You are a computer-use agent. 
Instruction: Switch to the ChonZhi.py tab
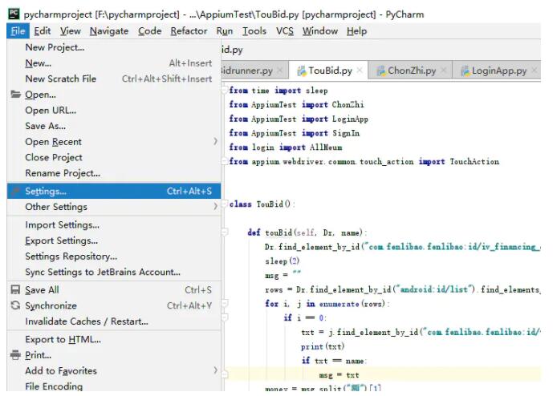click(x=410, y=71)
